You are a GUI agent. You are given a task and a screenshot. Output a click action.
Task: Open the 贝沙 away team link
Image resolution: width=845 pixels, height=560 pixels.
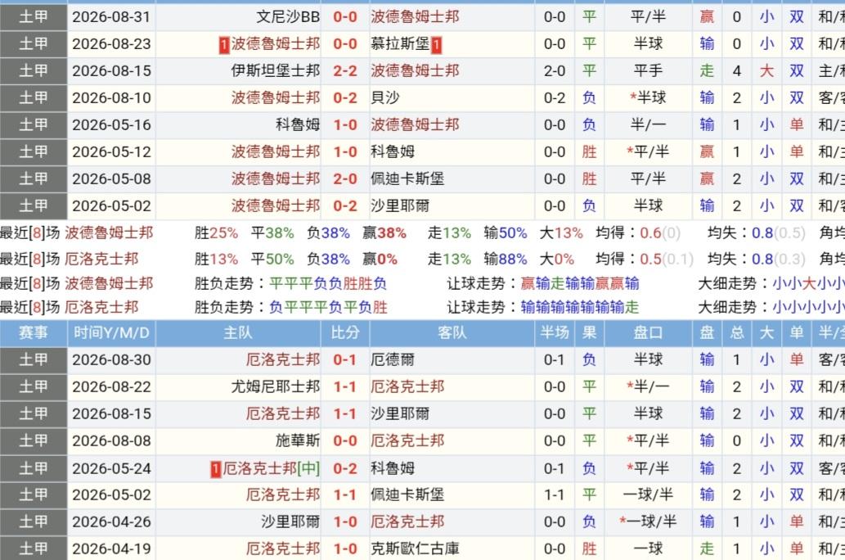point(385,98)
